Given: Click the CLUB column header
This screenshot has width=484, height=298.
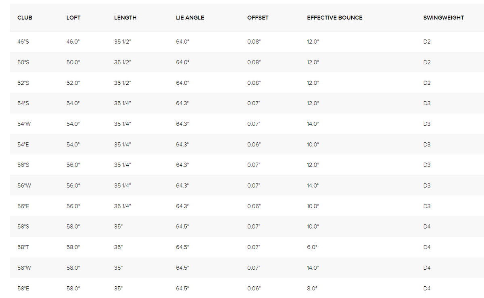Looking at the screenshot, I should pos(25,18).
